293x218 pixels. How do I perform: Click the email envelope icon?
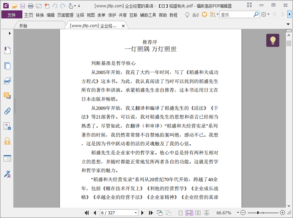click(x=39, y=6)
